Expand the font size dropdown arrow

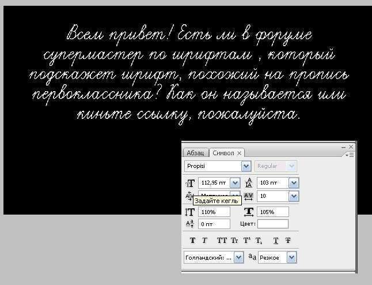pyautogui.click(x=235, y=183)
